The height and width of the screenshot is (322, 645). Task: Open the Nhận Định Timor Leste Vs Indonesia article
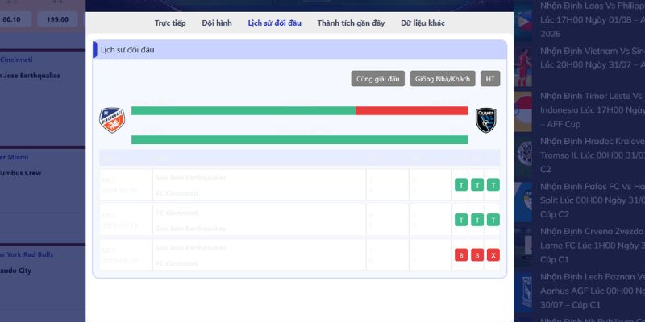(593, 109)
